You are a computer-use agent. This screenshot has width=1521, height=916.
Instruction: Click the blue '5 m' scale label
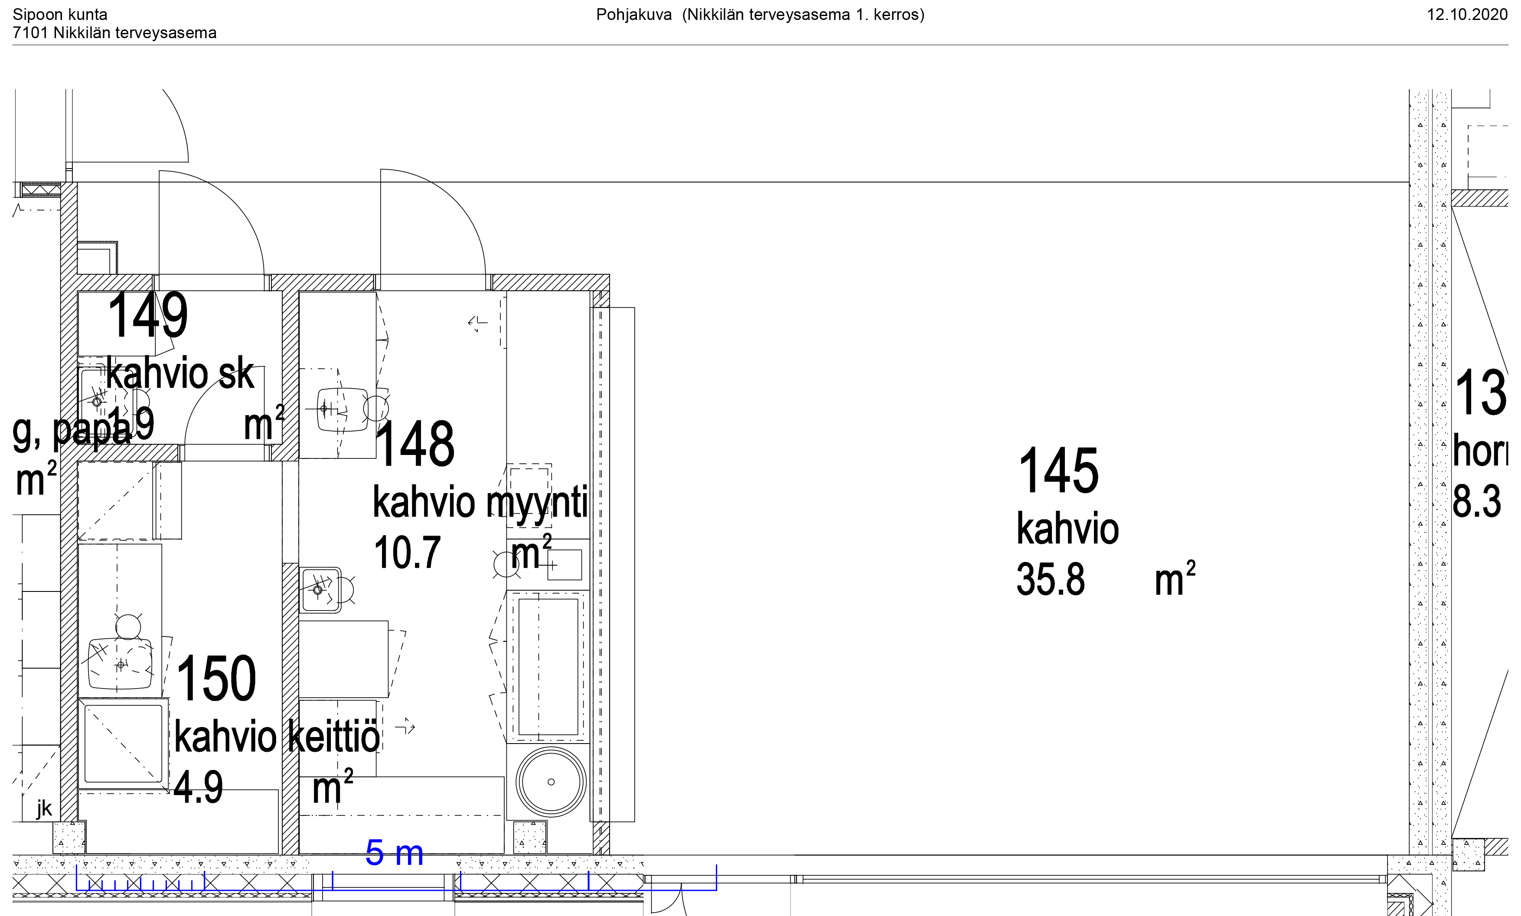point(394,853)
